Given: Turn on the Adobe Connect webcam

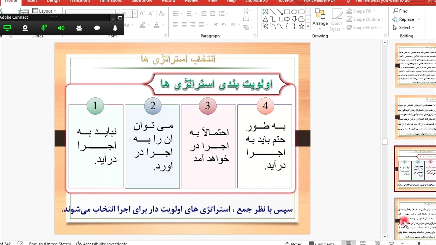Looking at the screenshot, I should coord(25,28).
